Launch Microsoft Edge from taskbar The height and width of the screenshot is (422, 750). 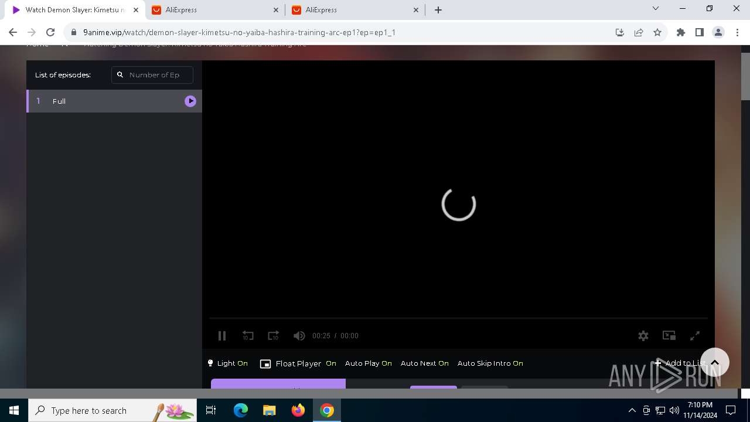point(241,410)
